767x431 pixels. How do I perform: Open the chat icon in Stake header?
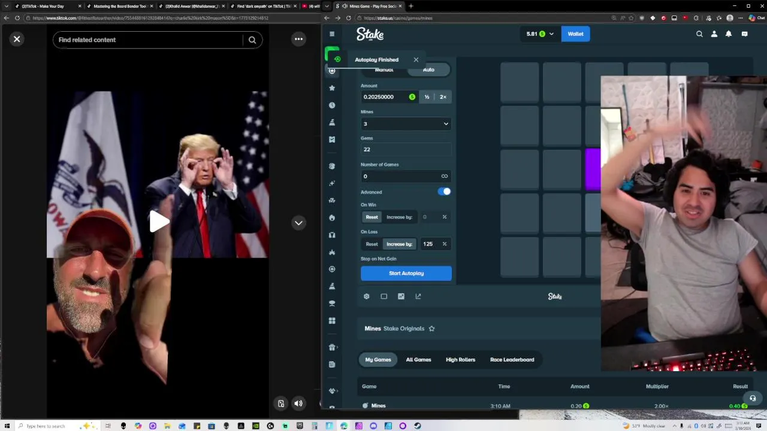click(745, 34)
